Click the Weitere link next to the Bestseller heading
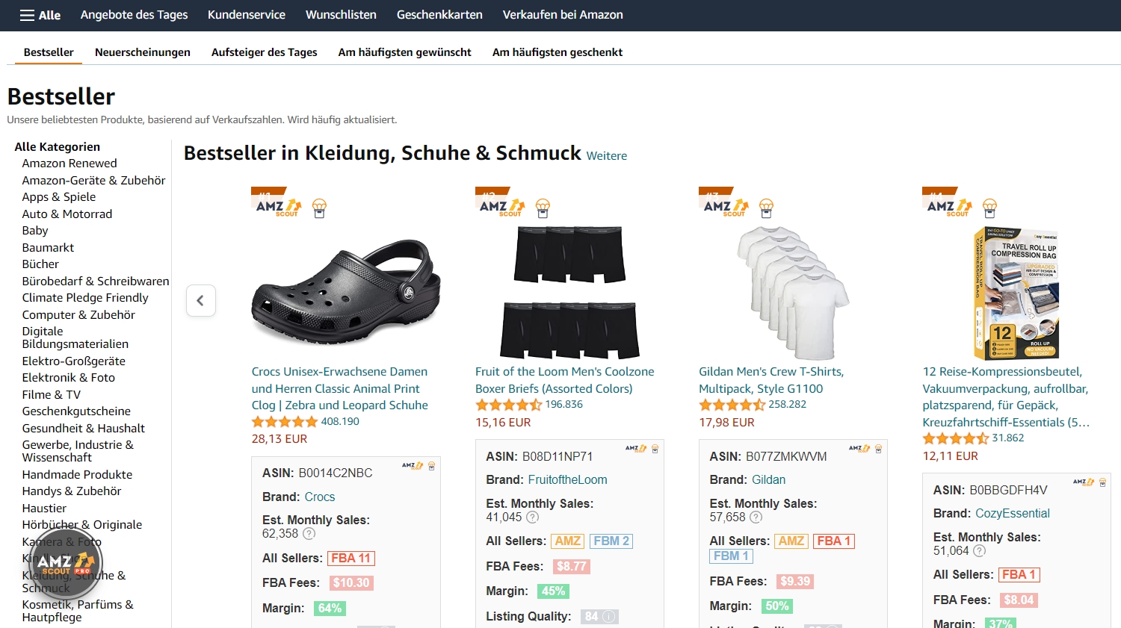Screen dimensions: 1121x628 [606, 156]
